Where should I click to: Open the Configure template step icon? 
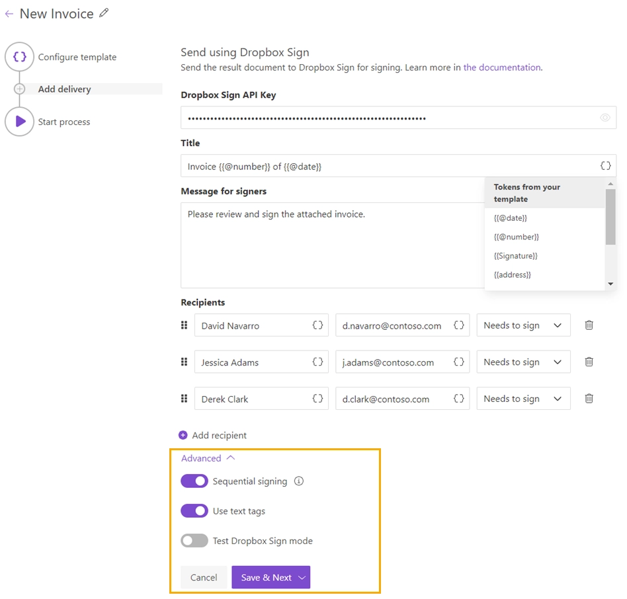click(19, 57)
